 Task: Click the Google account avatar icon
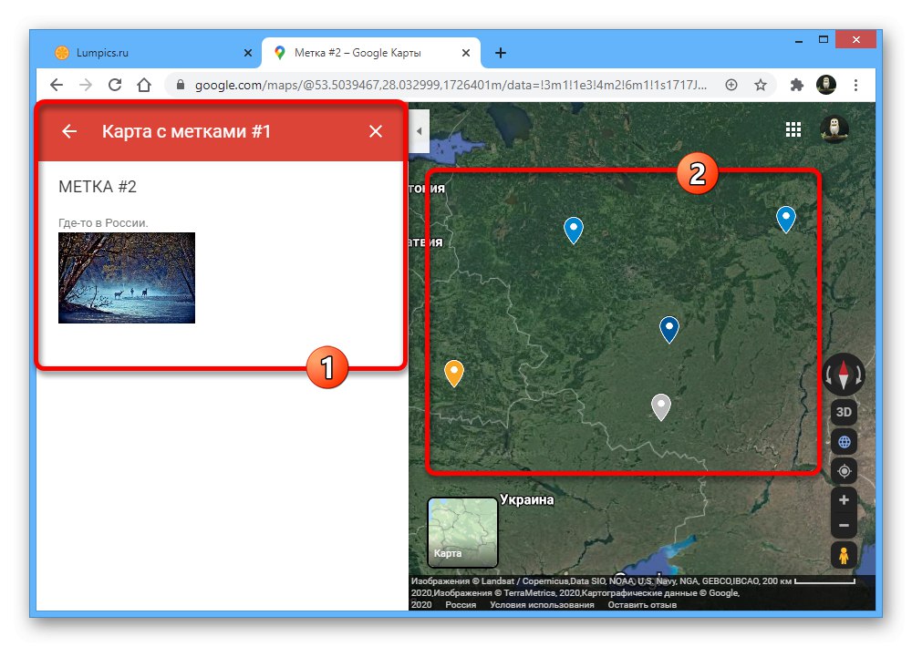[826, 84]
